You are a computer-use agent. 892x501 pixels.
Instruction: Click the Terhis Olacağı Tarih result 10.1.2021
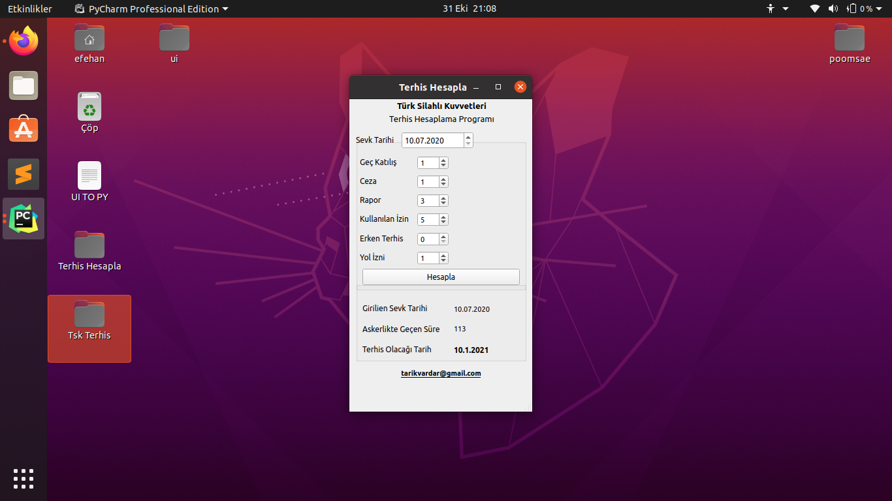(x=471, y=350)
